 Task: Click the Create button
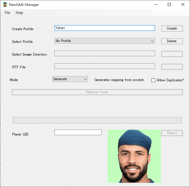pyautogui.click(x=172, y=28)
